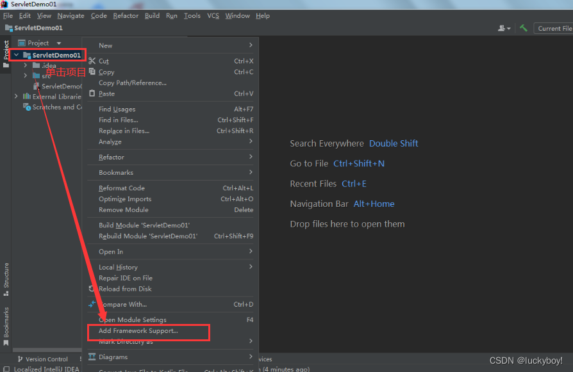The image size is (573, 372).
Task: Expand the Local History submenu arrow
Action: tap(251, 267)
